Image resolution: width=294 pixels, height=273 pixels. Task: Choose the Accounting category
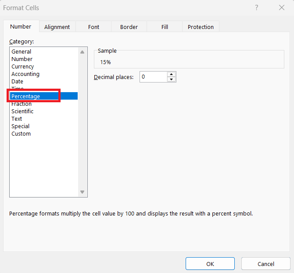[44, 74]
